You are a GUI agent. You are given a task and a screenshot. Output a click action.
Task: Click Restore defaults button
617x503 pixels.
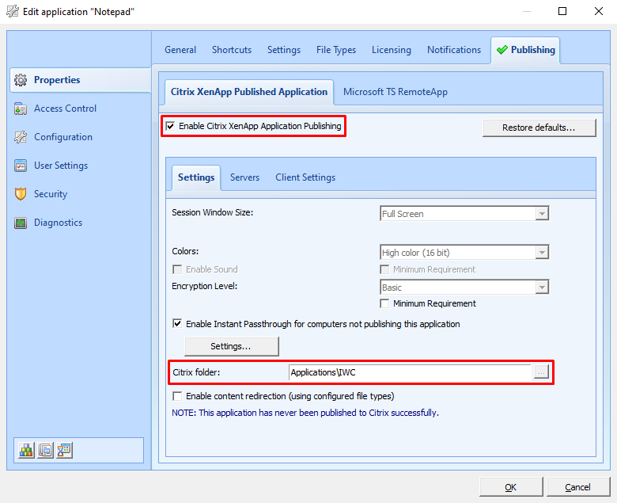pyautogui.click(x=539, y=128)
